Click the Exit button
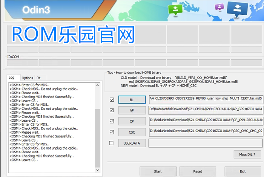264x177 pixels. (x=243, y=171)
